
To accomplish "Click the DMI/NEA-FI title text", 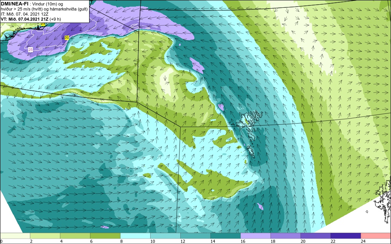I will click(x=14, y=4).
